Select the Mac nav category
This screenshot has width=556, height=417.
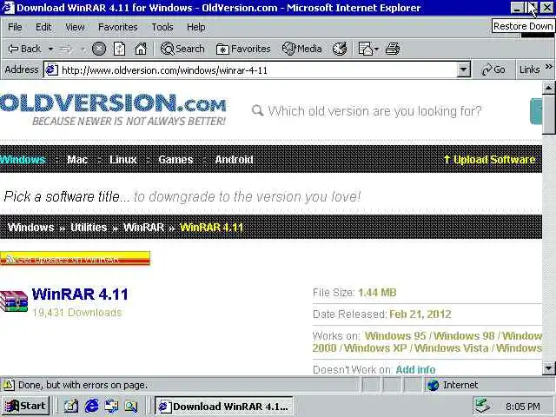pyautogui.click(x=77, y=160)
